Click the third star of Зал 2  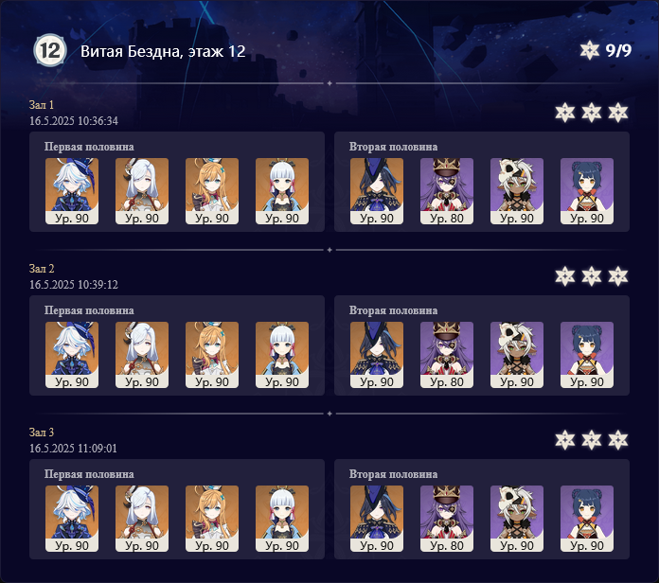point(618,276)
